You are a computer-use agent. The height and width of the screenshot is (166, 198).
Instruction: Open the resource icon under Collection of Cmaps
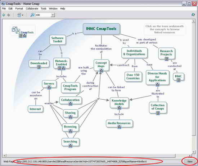[x=158, y=113]
